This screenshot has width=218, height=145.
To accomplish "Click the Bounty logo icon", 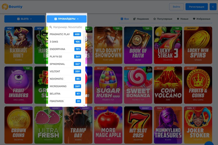I will [5, 7].
